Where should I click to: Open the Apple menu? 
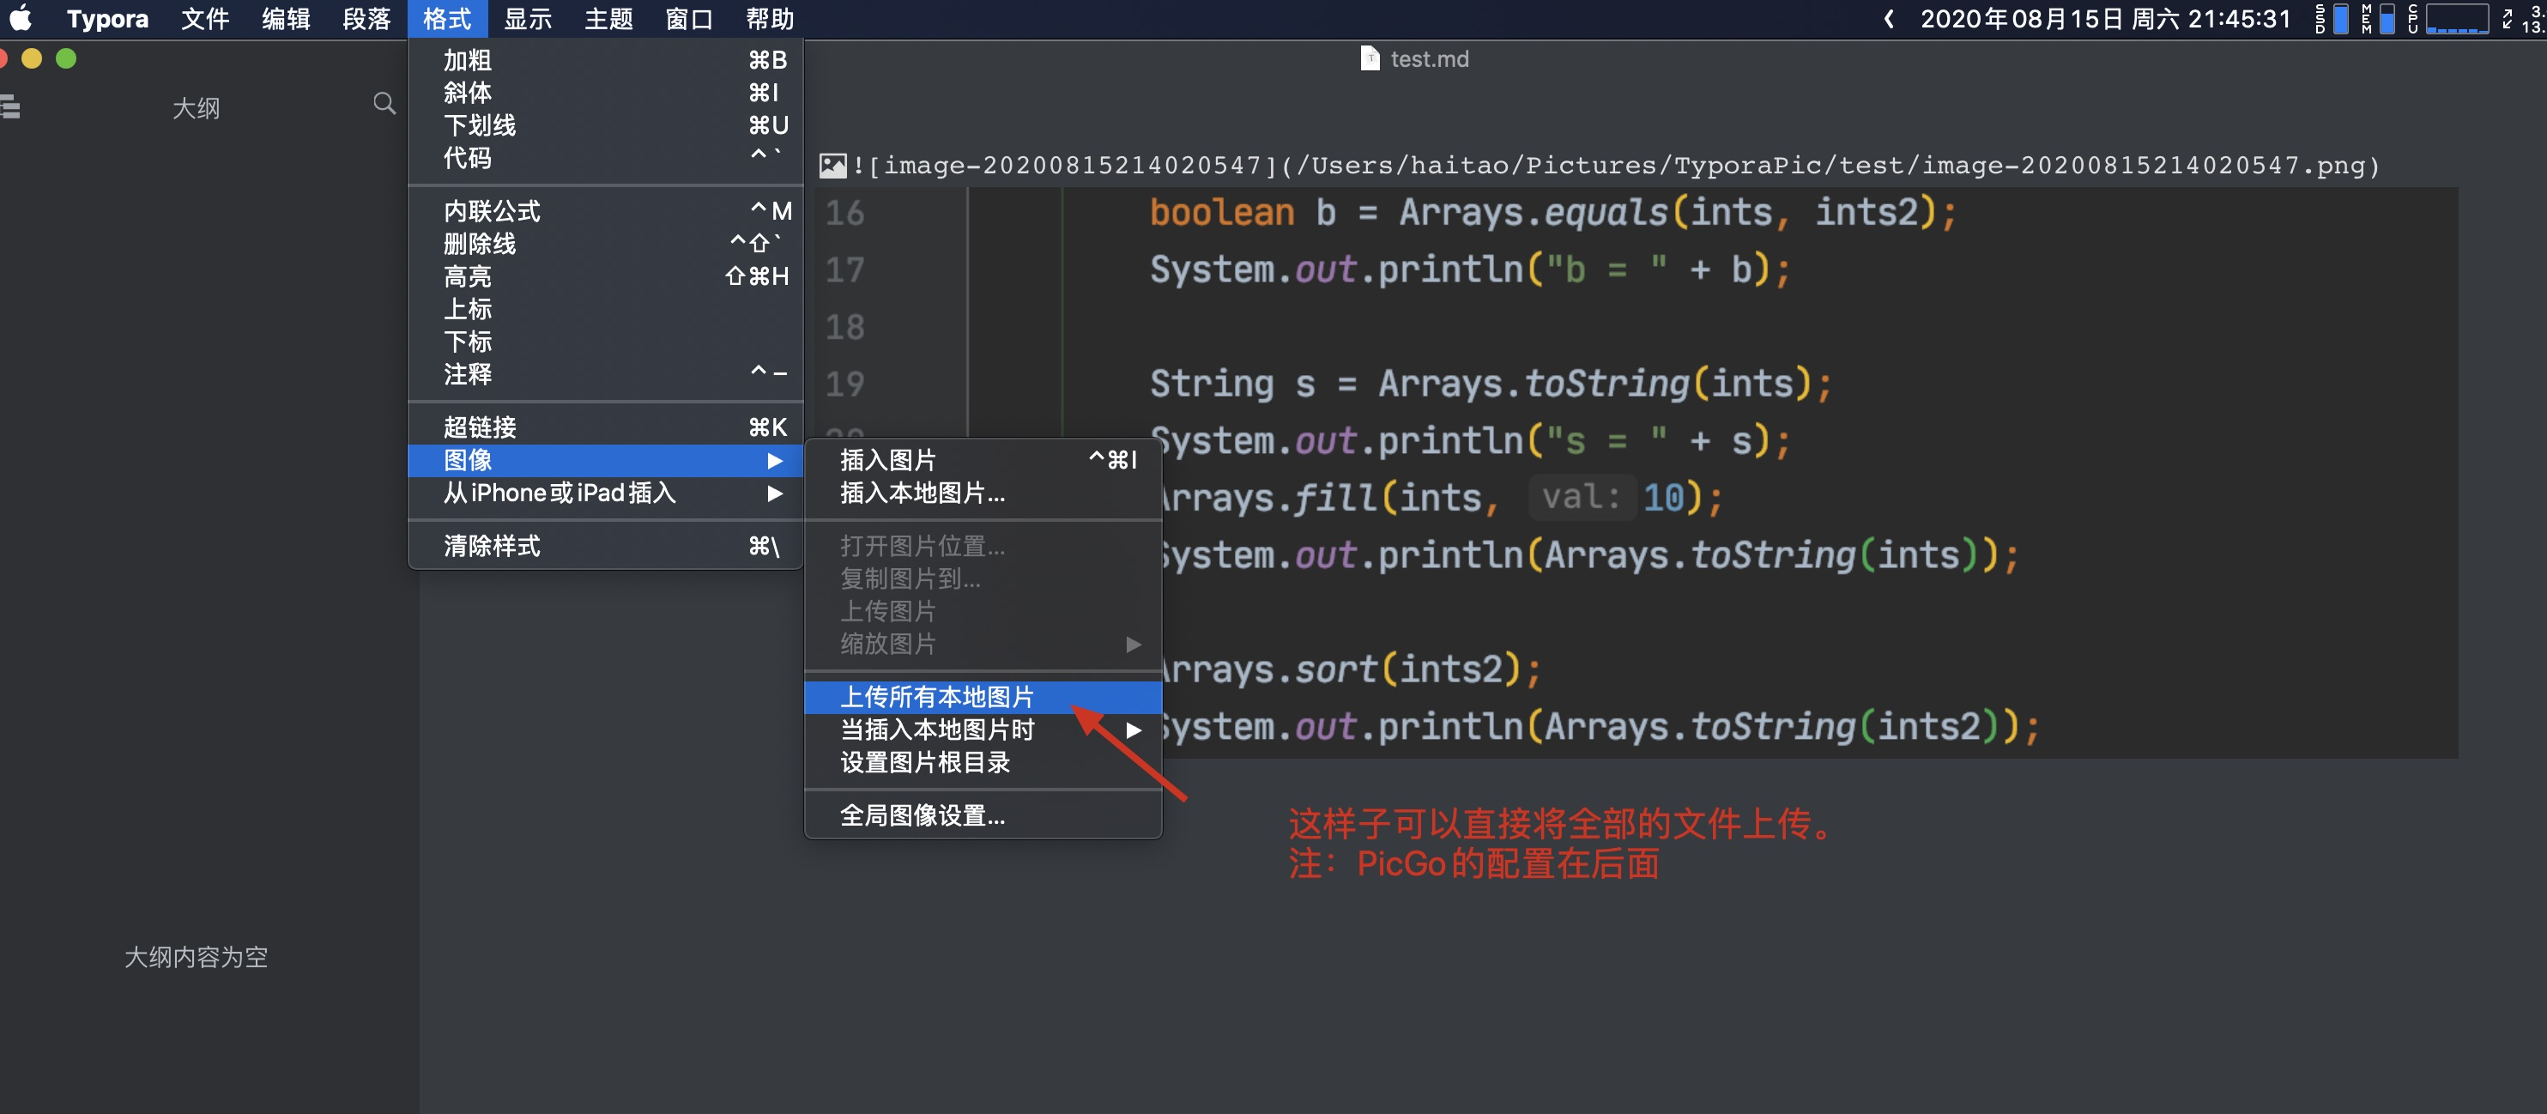(21, 18)
